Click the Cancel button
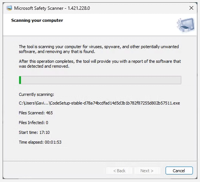200x182 pixels. (179, 171)
